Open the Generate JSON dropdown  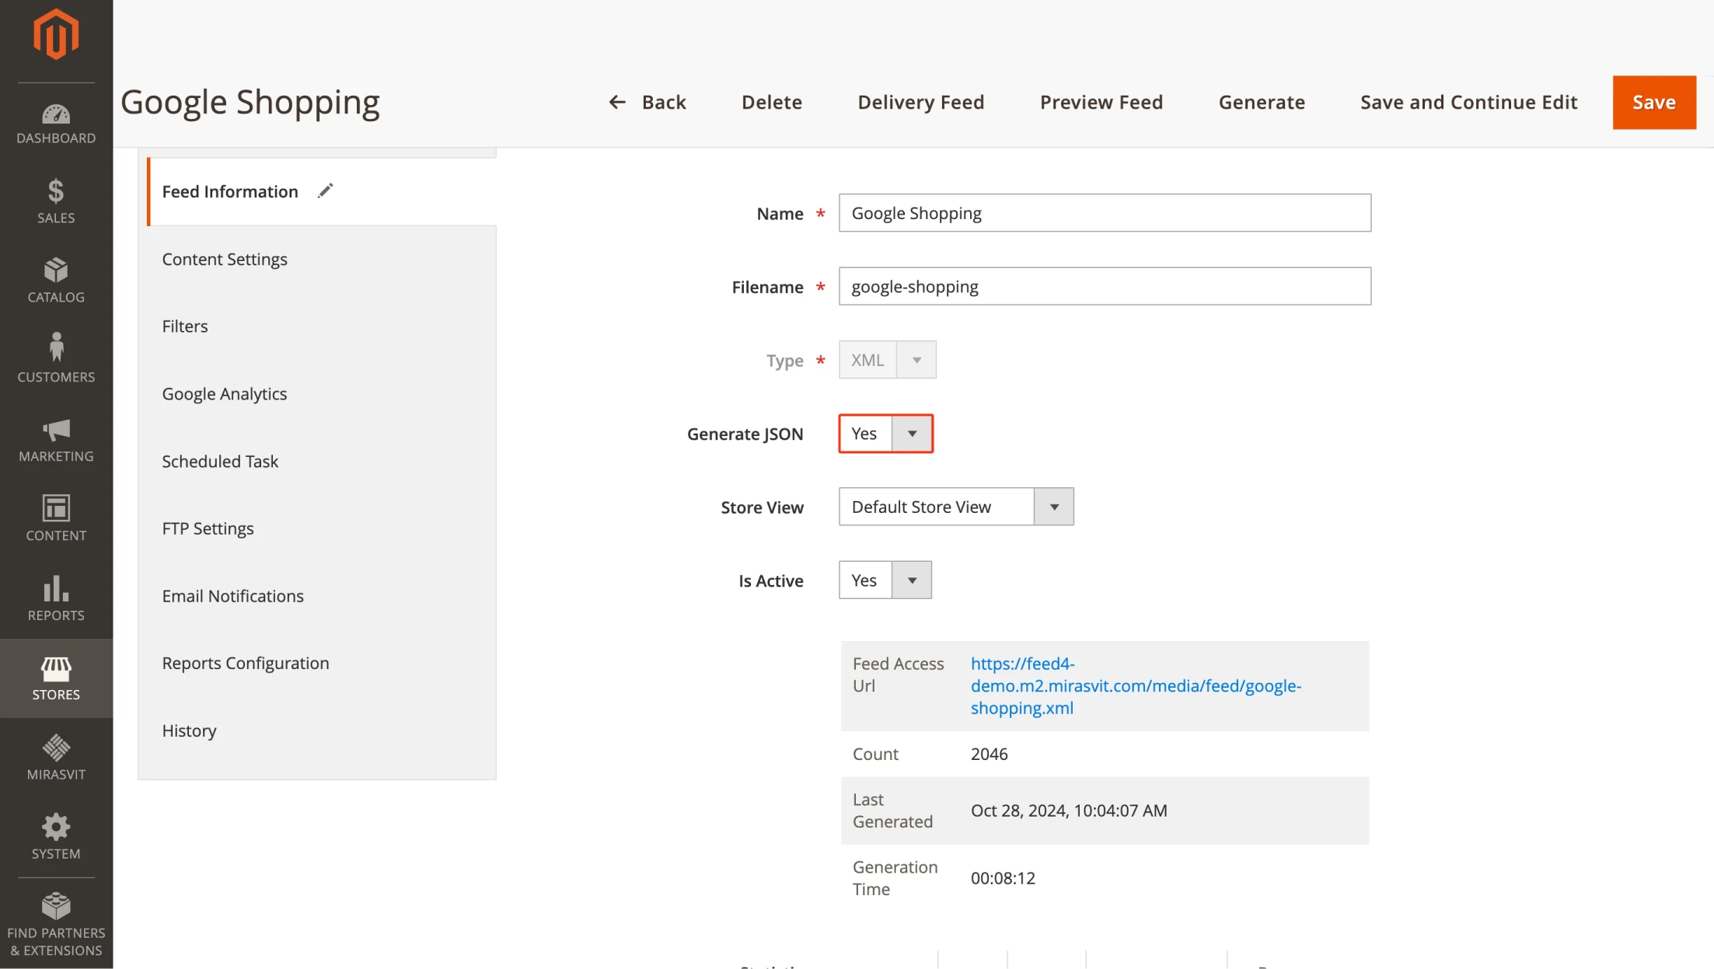tap(913, 434)
